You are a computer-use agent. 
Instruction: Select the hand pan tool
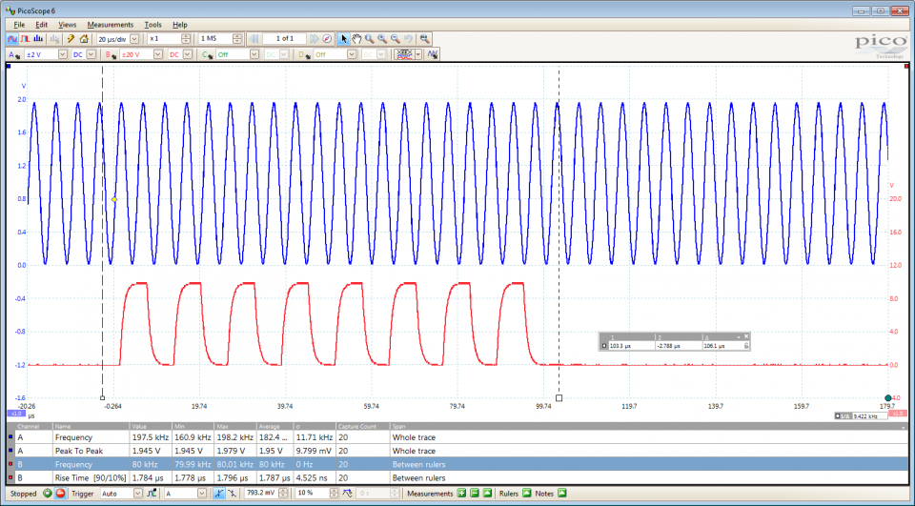(356, 39)
